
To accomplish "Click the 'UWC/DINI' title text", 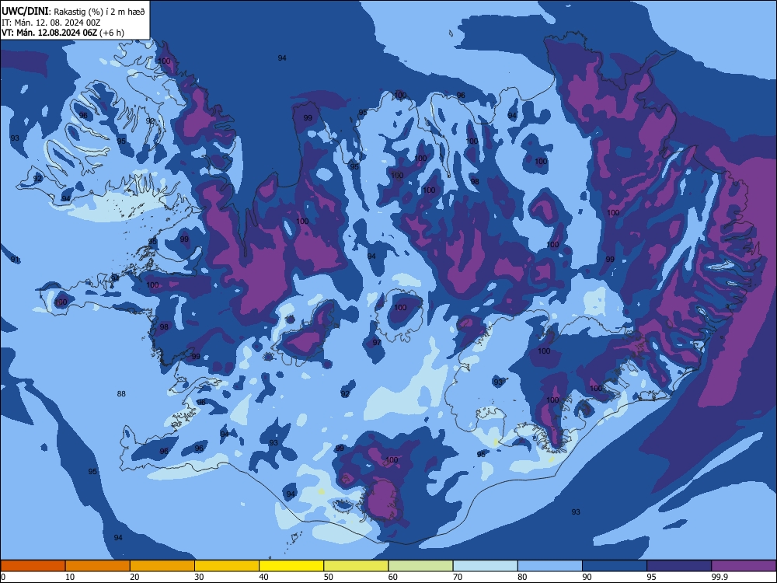I will pos(26,12).
